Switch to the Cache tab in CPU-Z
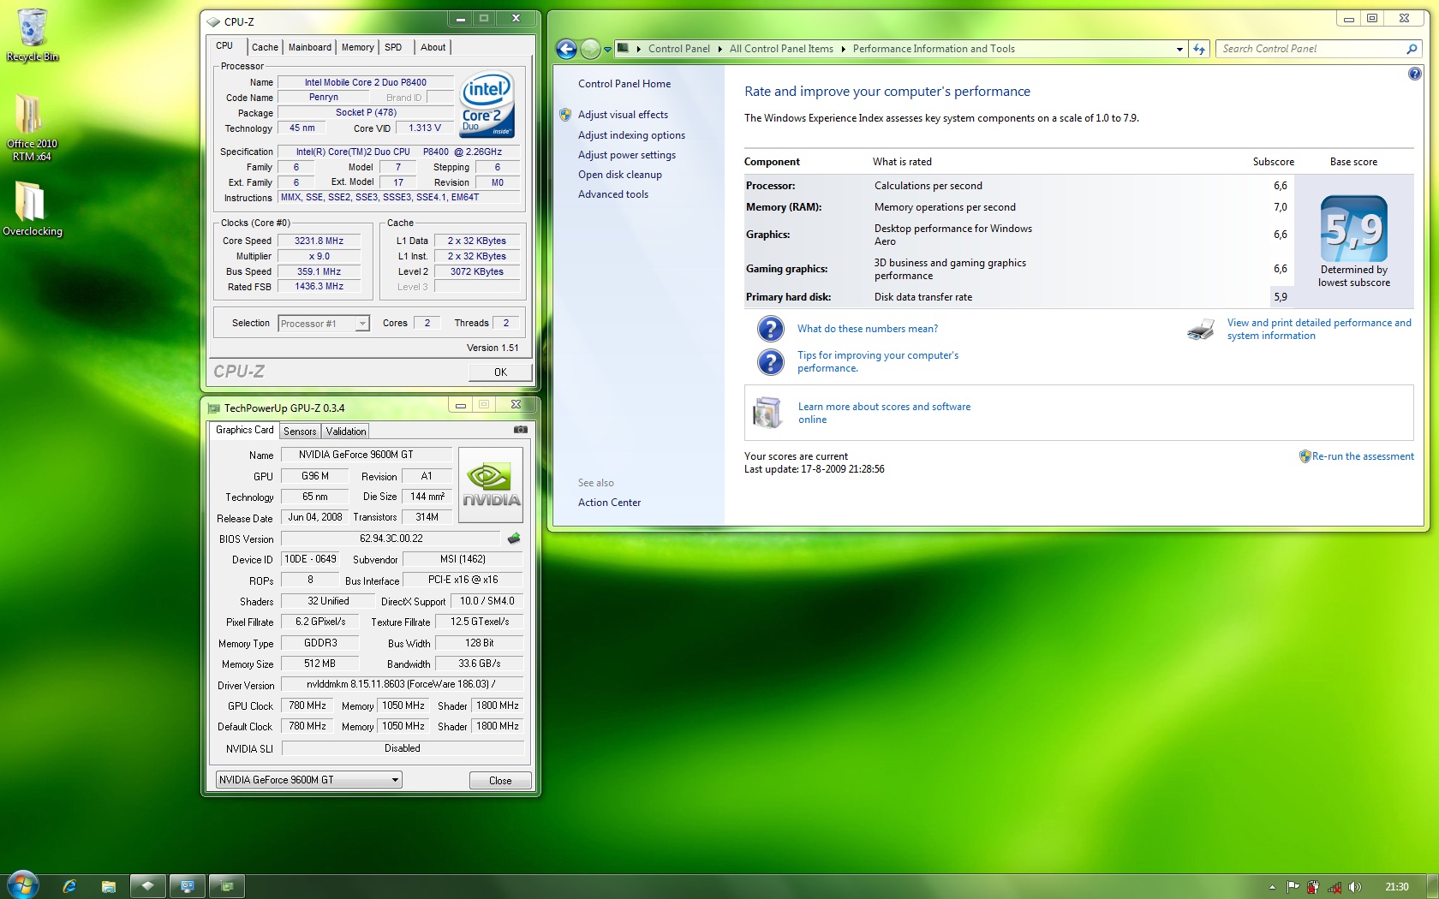Viewport: 1439px width, 899px height. pos(265,47)
